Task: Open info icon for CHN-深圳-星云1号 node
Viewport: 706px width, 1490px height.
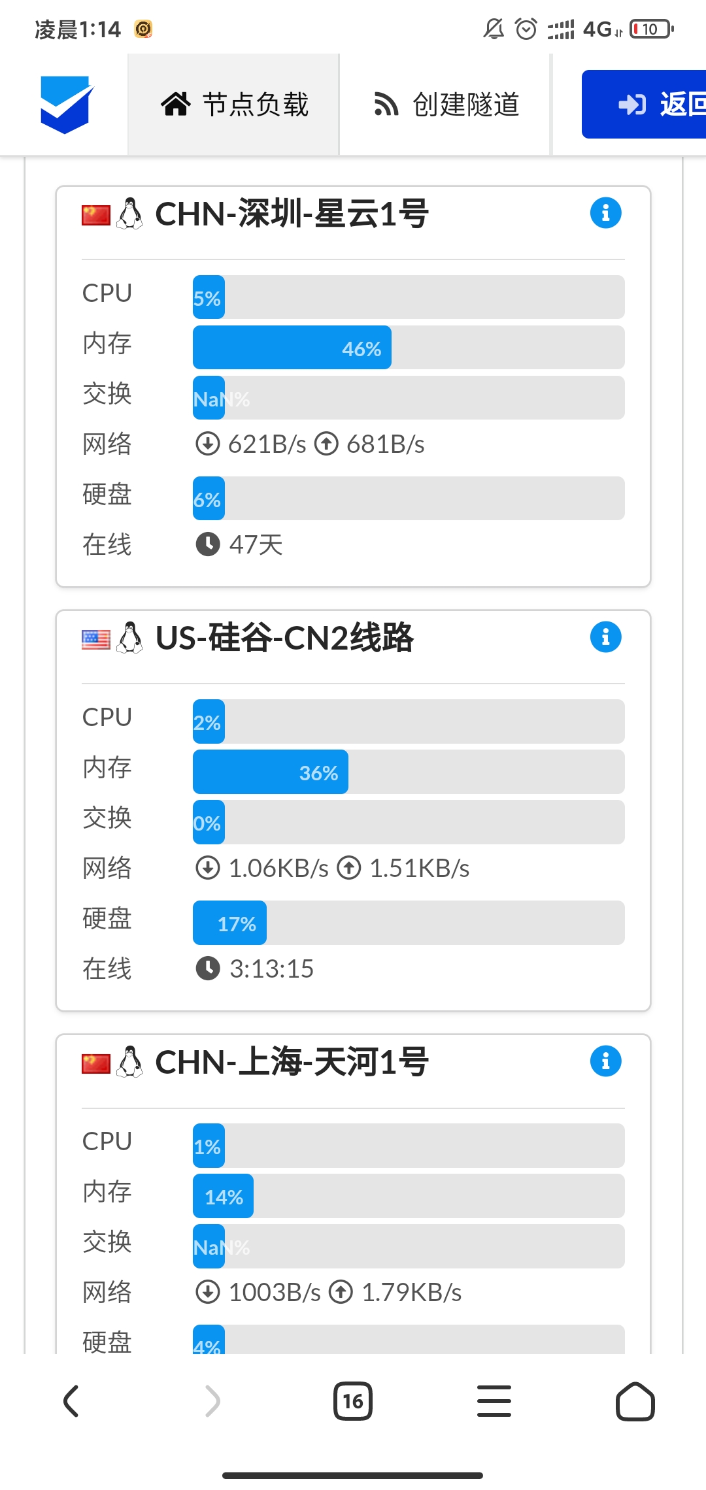Action: 605,212
